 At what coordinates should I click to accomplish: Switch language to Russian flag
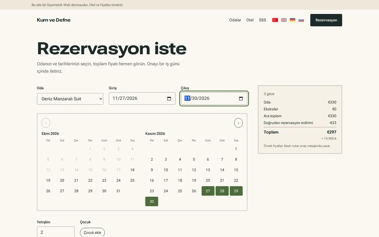pyautogui.click(x=301, y=20)
